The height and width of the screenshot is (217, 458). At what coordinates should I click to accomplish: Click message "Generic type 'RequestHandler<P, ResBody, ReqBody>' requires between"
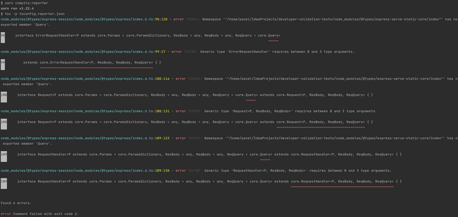[x=298, y=171]
